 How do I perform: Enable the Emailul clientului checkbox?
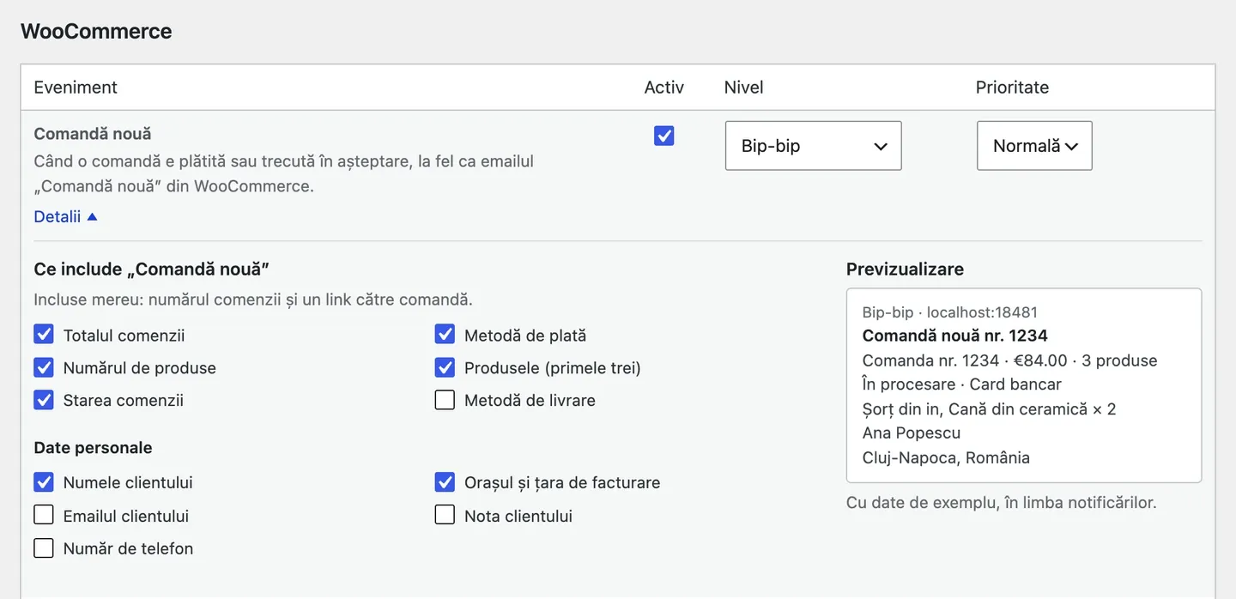click(x=44, y=515)
